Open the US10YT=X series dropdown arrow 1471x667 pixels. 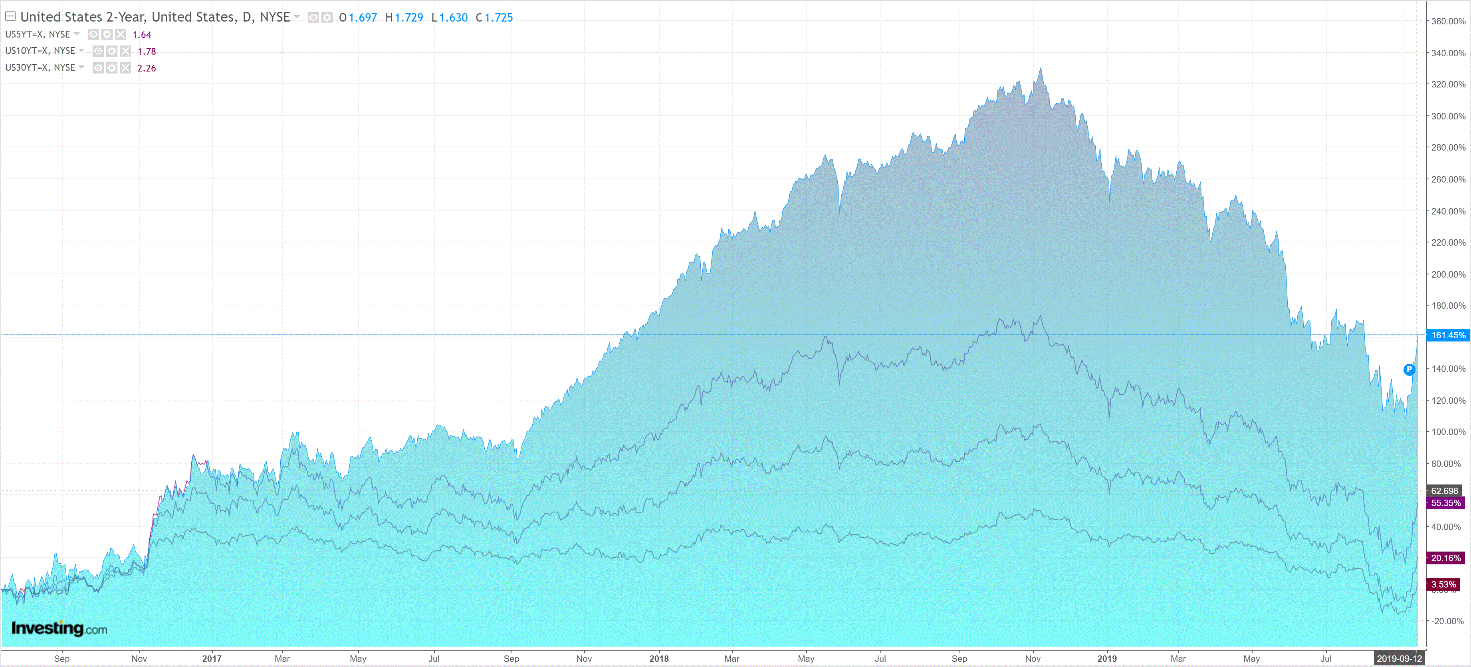(x=82, y=51)
